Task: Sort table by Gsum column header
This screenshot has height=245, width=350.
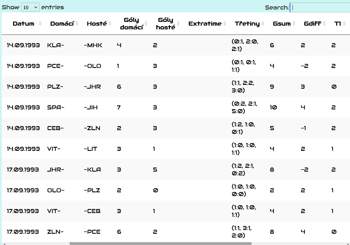Action: [x=281, y=24]
